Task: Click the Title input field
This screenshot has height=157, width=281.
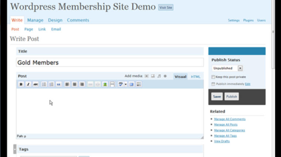Action: tap(110, 63)
